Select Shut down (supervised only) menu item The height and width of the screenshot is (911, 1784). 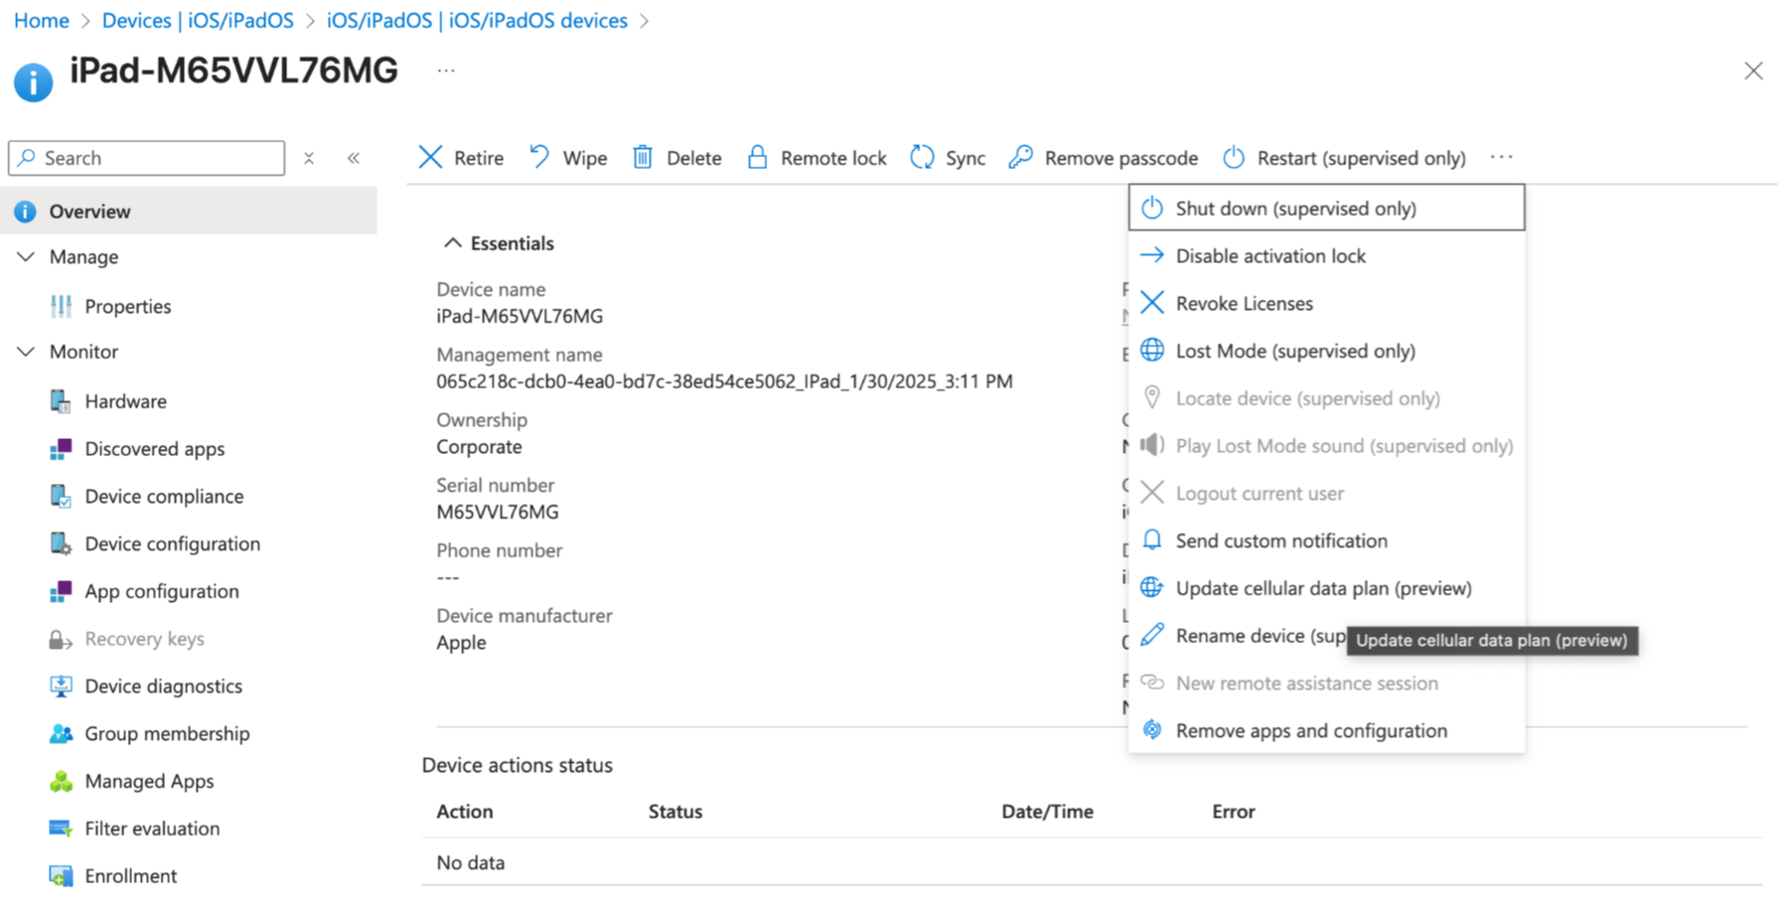[1295, 209]
